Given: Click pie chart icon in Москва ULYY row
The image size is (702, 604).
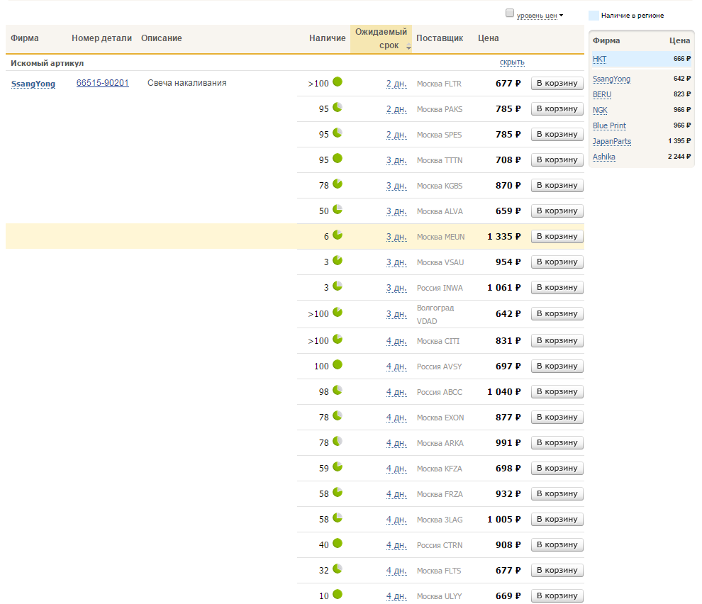Looking at the screenshot, I should (338, 594).
